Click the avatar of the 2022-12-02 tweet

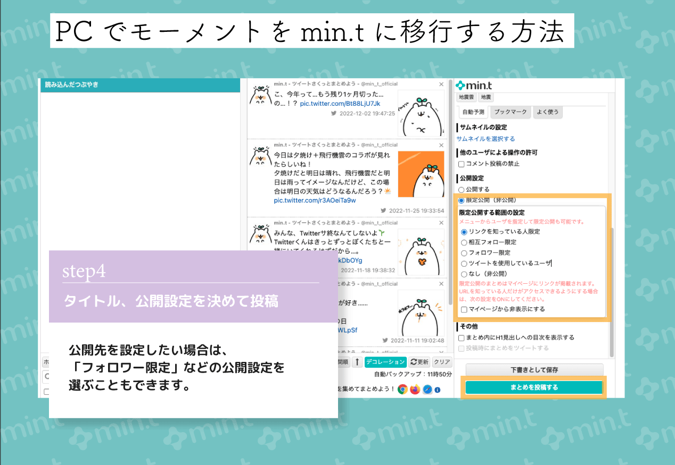(260, 94)
